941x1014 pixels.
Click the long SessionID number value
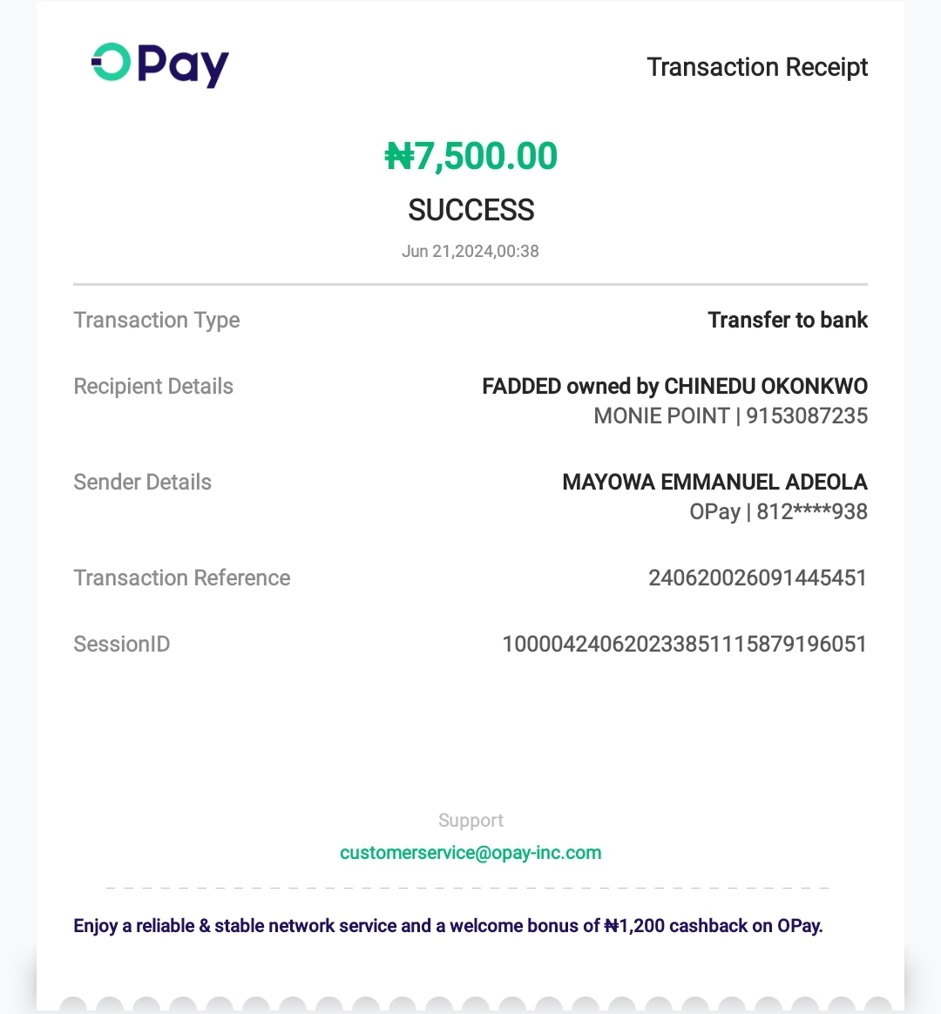[x=684, y=645]
